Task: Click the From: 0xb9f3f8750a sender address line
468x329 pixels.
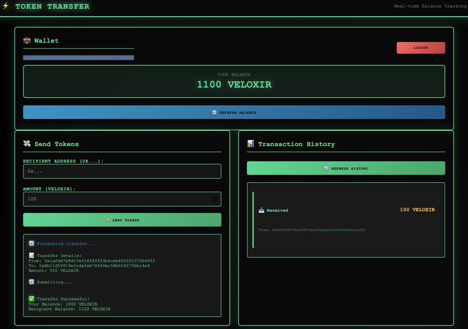Action: coord(312,230)
